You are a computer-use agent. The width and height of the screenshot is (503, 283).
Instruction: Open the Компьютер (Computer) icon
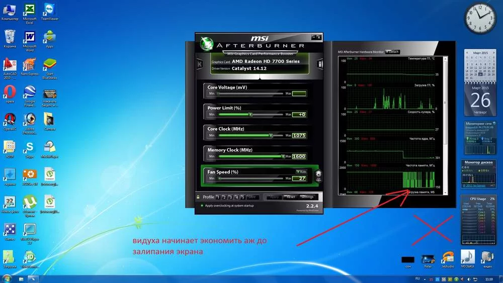coord(10,12)
